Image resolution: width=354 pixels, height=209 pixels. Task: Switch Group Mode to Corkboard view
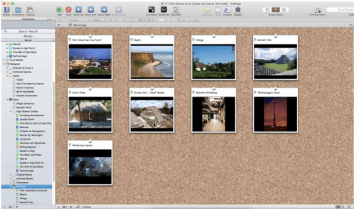(x=276, y=10)
